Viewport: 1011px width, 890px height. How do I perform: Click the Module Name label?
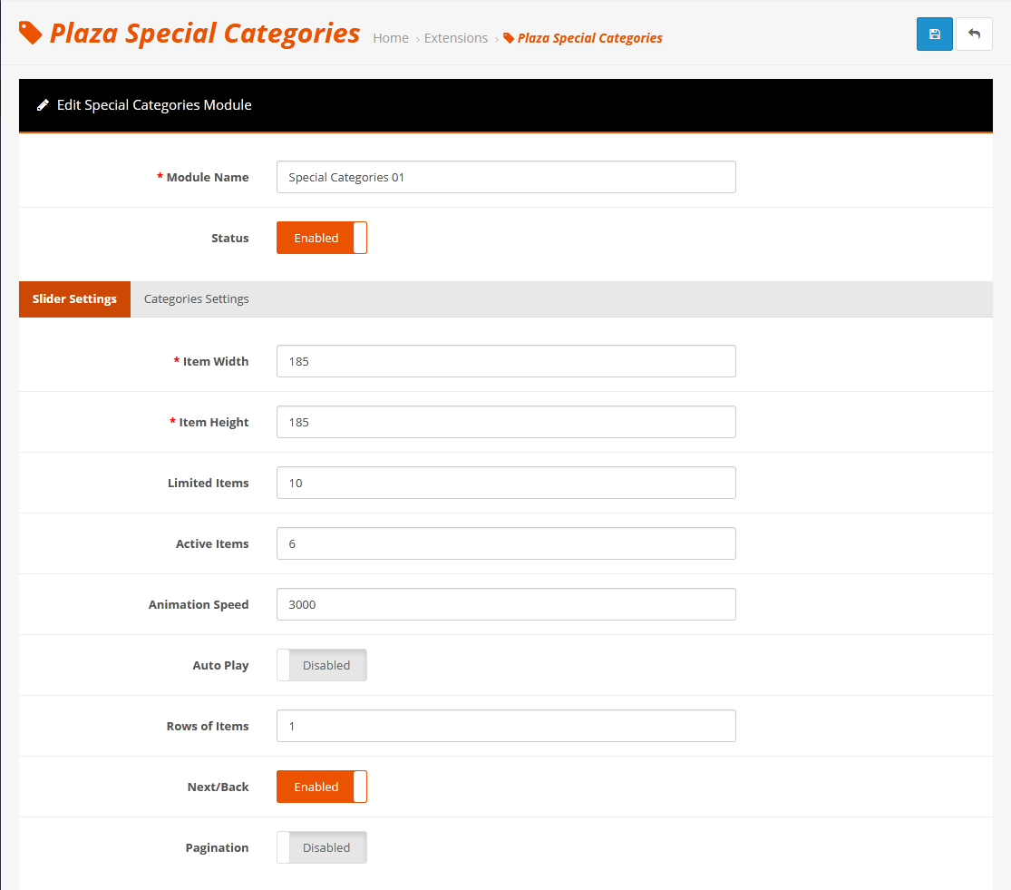208,177
